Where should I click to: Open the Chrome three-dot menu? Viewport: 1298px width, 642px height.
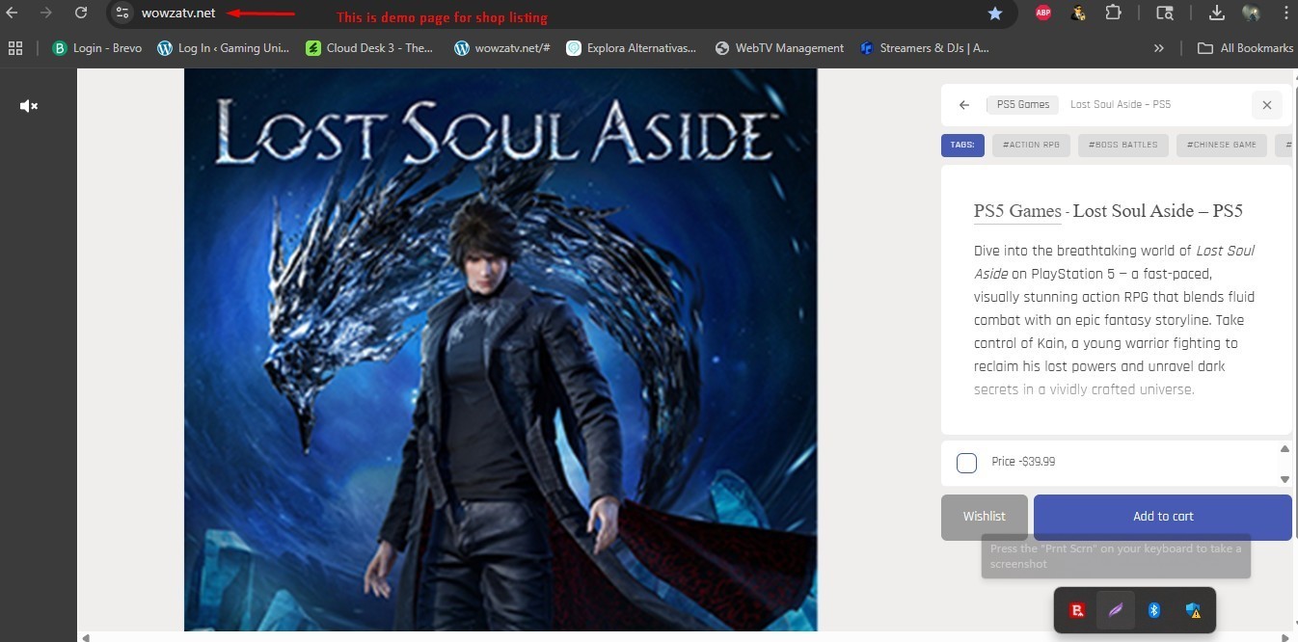[1286, 13]
